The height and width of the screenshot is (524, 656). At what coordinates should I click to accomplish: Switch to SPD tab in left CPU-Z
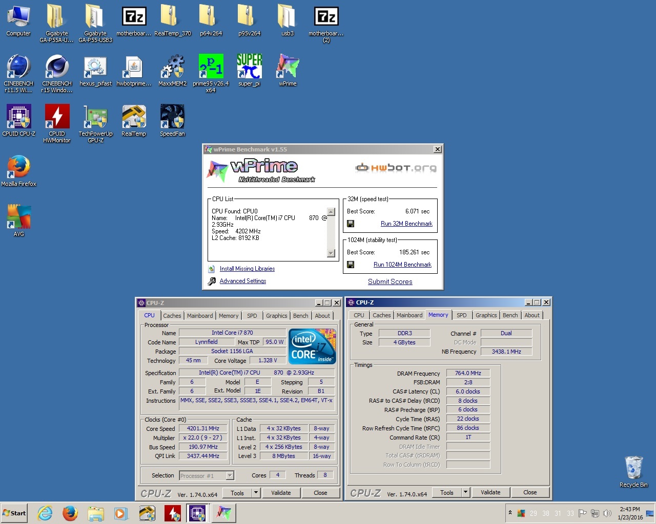coord(252,316)
